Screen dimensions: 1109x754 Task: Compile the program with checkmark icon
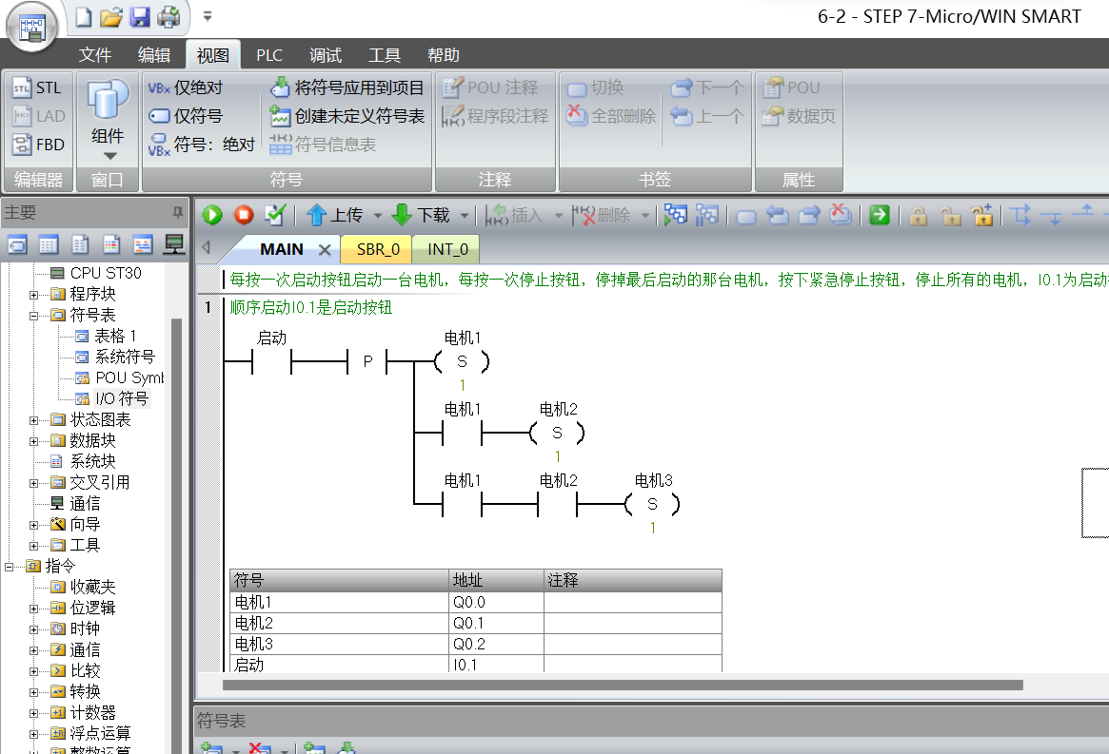[x=275, y=215]
